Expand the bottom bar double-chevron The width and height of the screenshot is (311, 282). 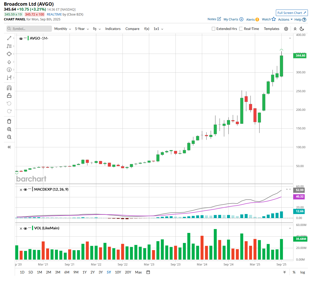(284, 272)
